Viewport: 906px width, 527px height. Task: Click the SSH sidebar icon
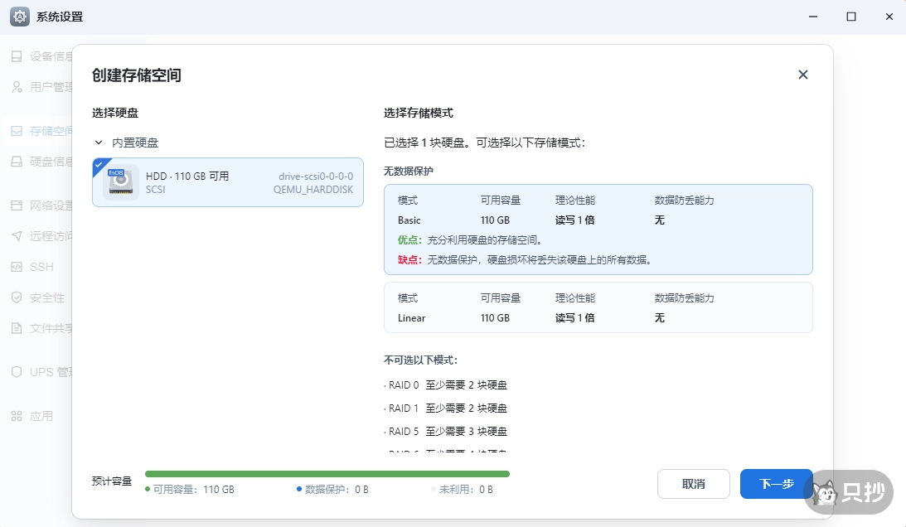pos(17,267)
